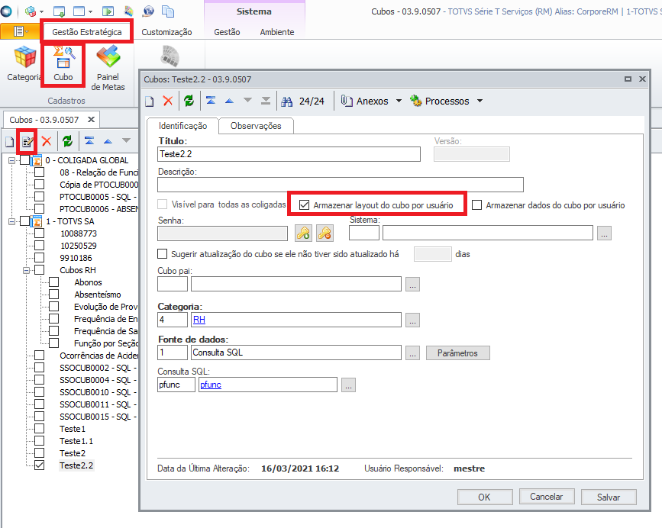The height and width of the screenshot is (528, 662).
Task: Collapse the 0 - COLIGADA GLOBAL node
Action: click(11, 160)
